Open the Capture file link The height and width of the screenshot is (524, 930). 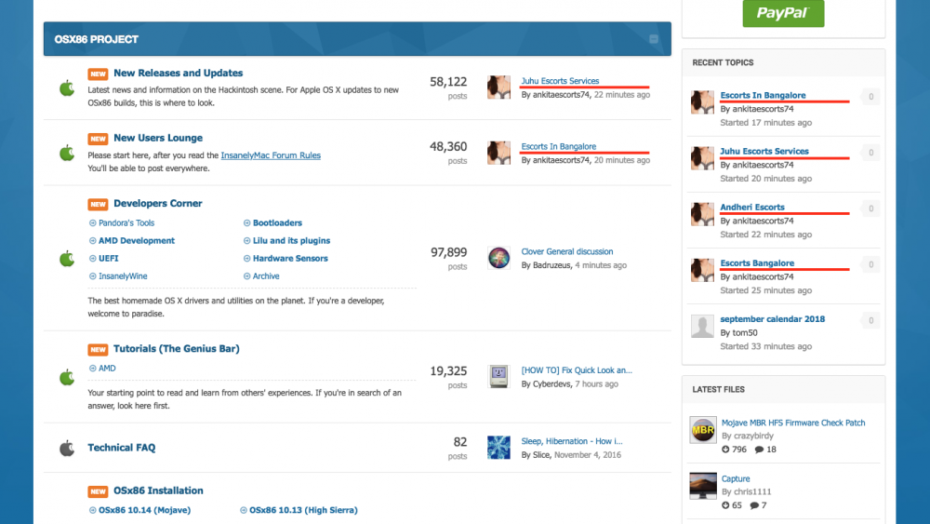(736, 478)
